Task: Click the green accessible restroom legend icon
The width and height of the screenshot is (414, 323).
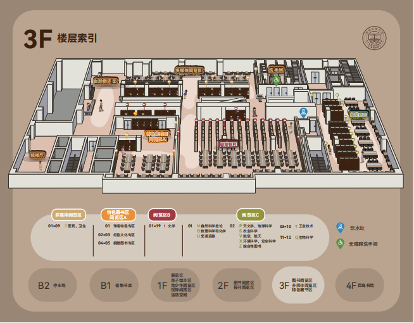Action: click(340, 243)
